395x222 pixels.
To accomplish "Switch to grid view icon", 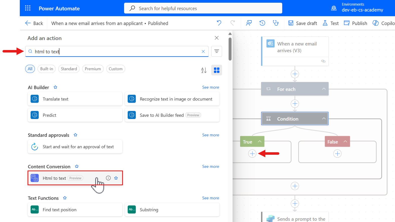I will [217, 70].
